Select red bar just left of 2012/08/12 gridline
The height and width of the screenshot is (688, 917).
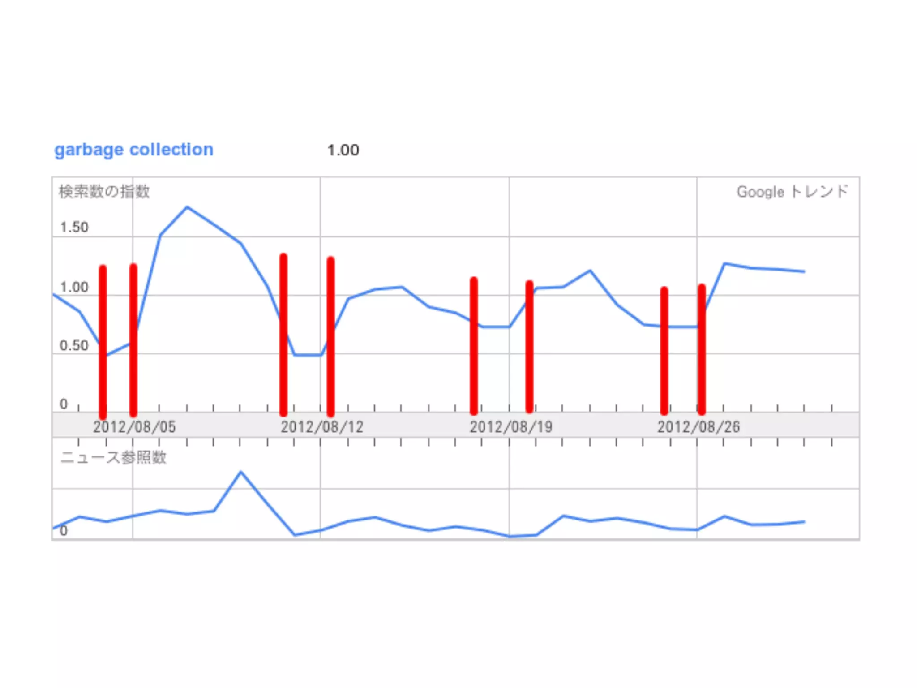coord(283,334)
